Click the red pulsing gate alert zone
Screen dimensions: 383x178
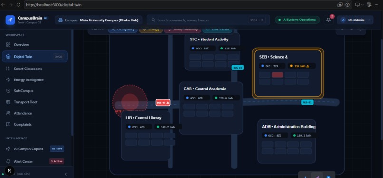[x=130, y=101]
